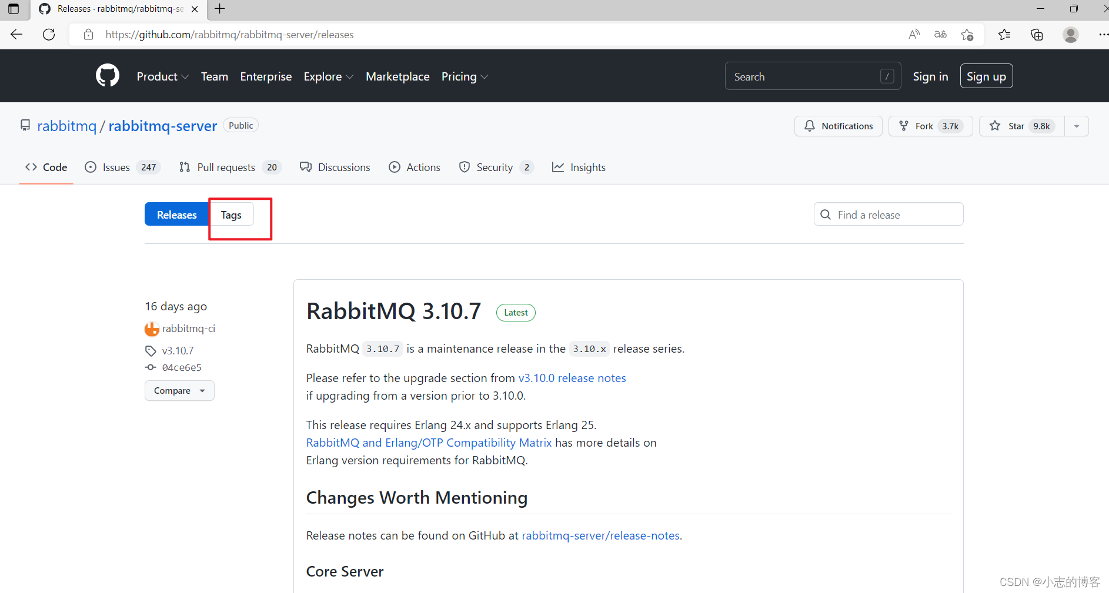Open the Actions tab

[x=415, y=167]
